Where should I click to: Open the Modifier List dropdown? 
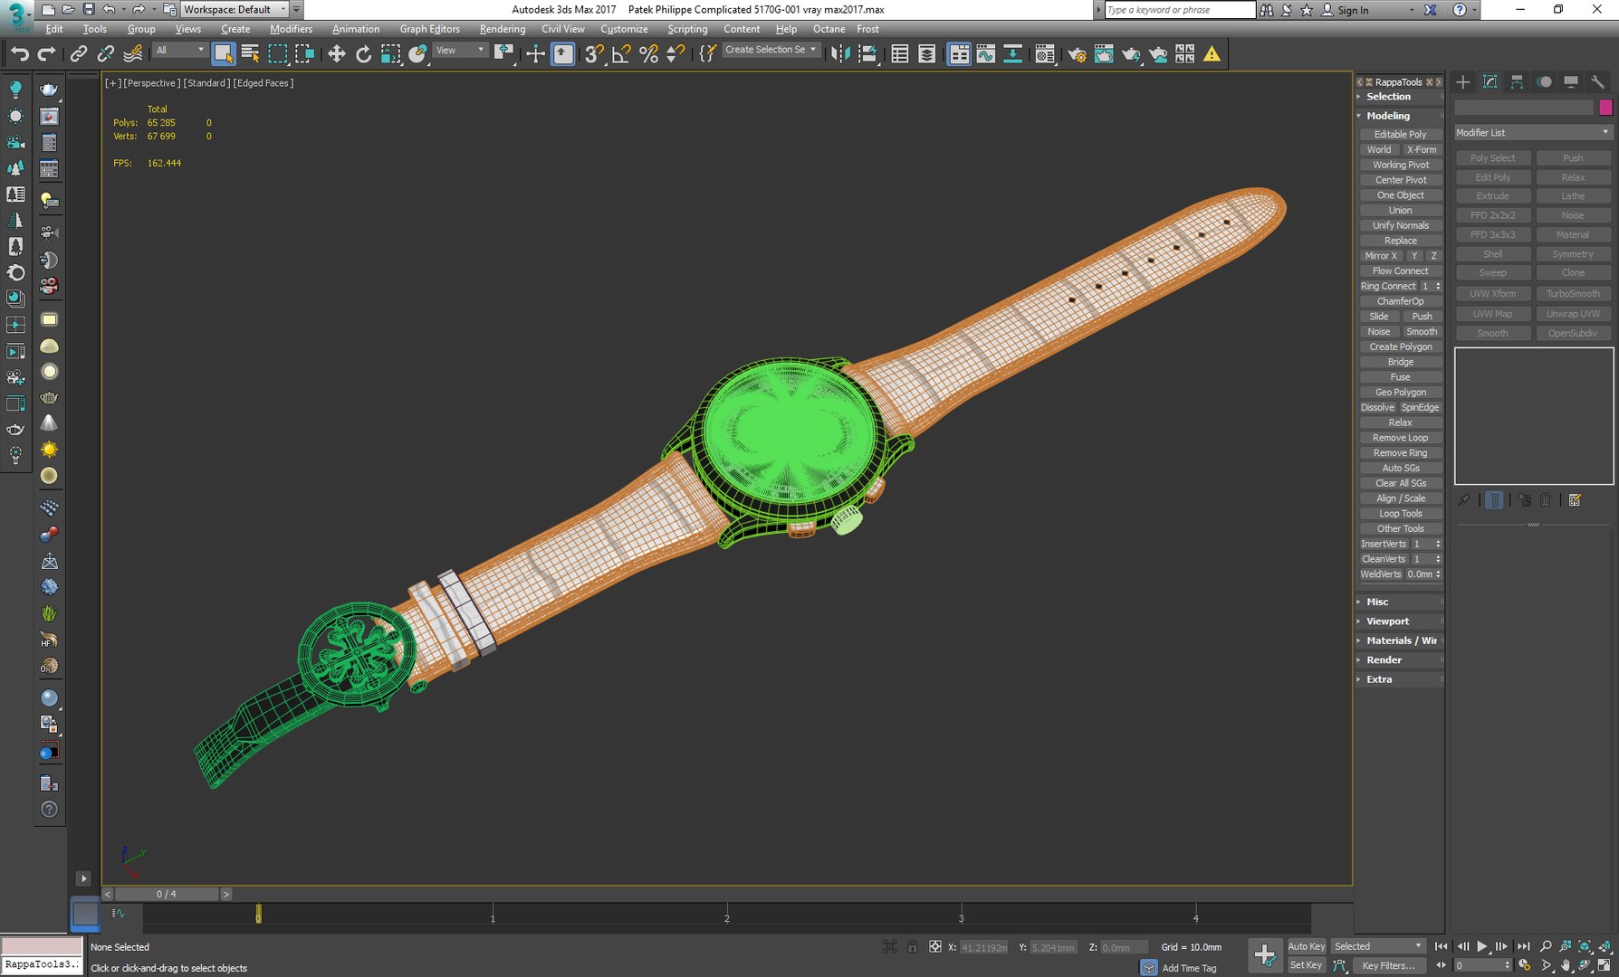[1532, 133]
